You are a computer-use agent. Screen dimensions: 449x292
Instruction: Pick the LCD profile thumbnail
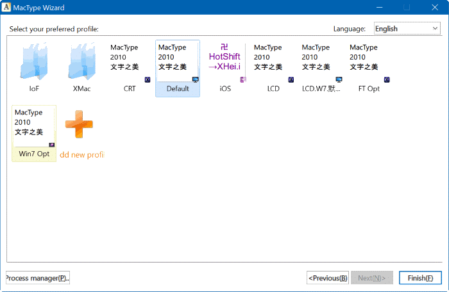click(273, 62)
